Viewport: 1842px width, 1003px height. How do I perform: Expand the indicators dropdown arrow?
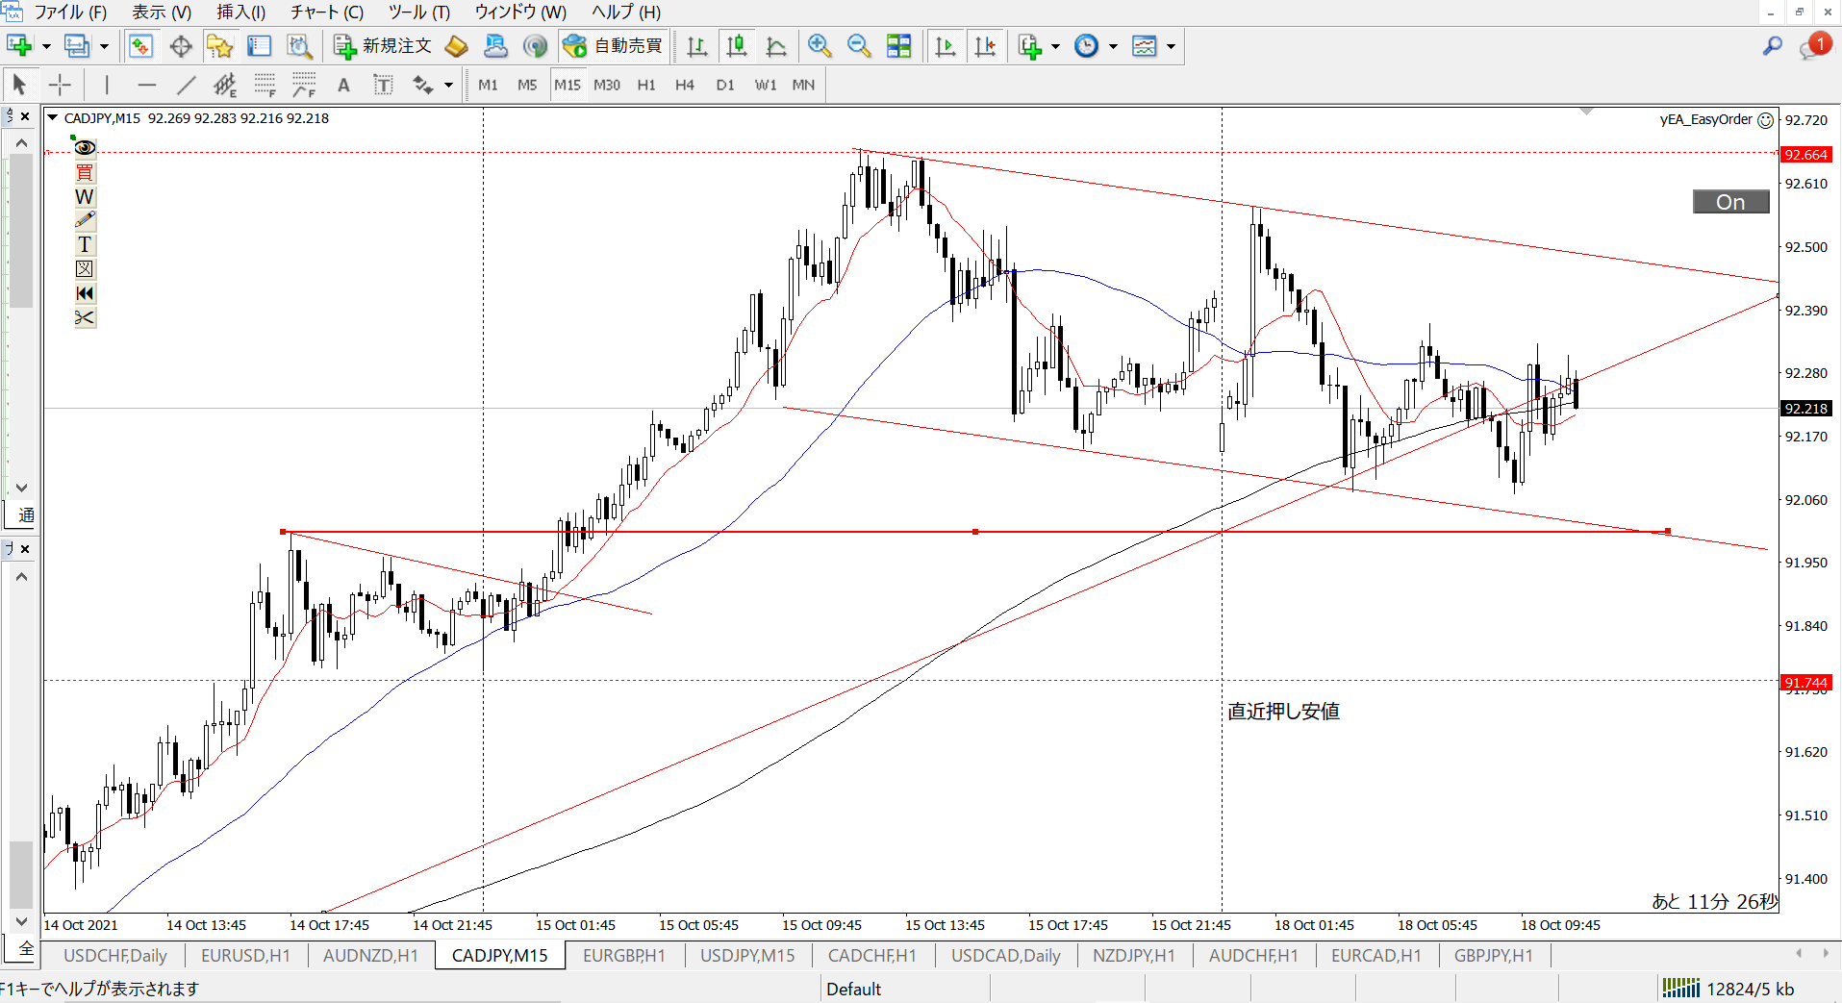[x=1055, y=46]
